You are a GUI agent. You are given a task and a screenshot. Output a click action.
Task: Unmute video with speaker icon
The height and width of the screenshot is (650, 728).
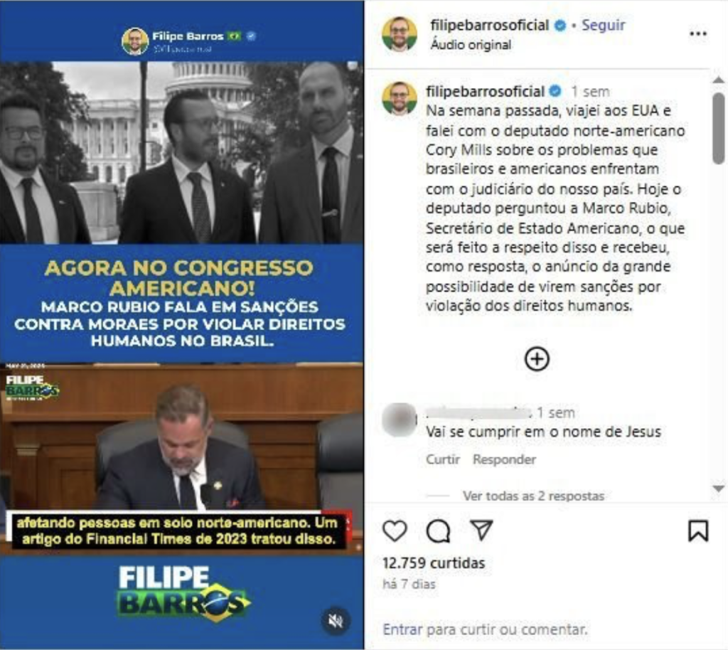336,620
